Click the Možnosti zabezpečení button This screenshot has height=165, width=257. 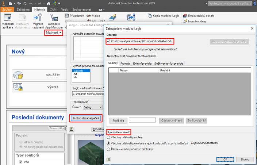pos(86,118)
